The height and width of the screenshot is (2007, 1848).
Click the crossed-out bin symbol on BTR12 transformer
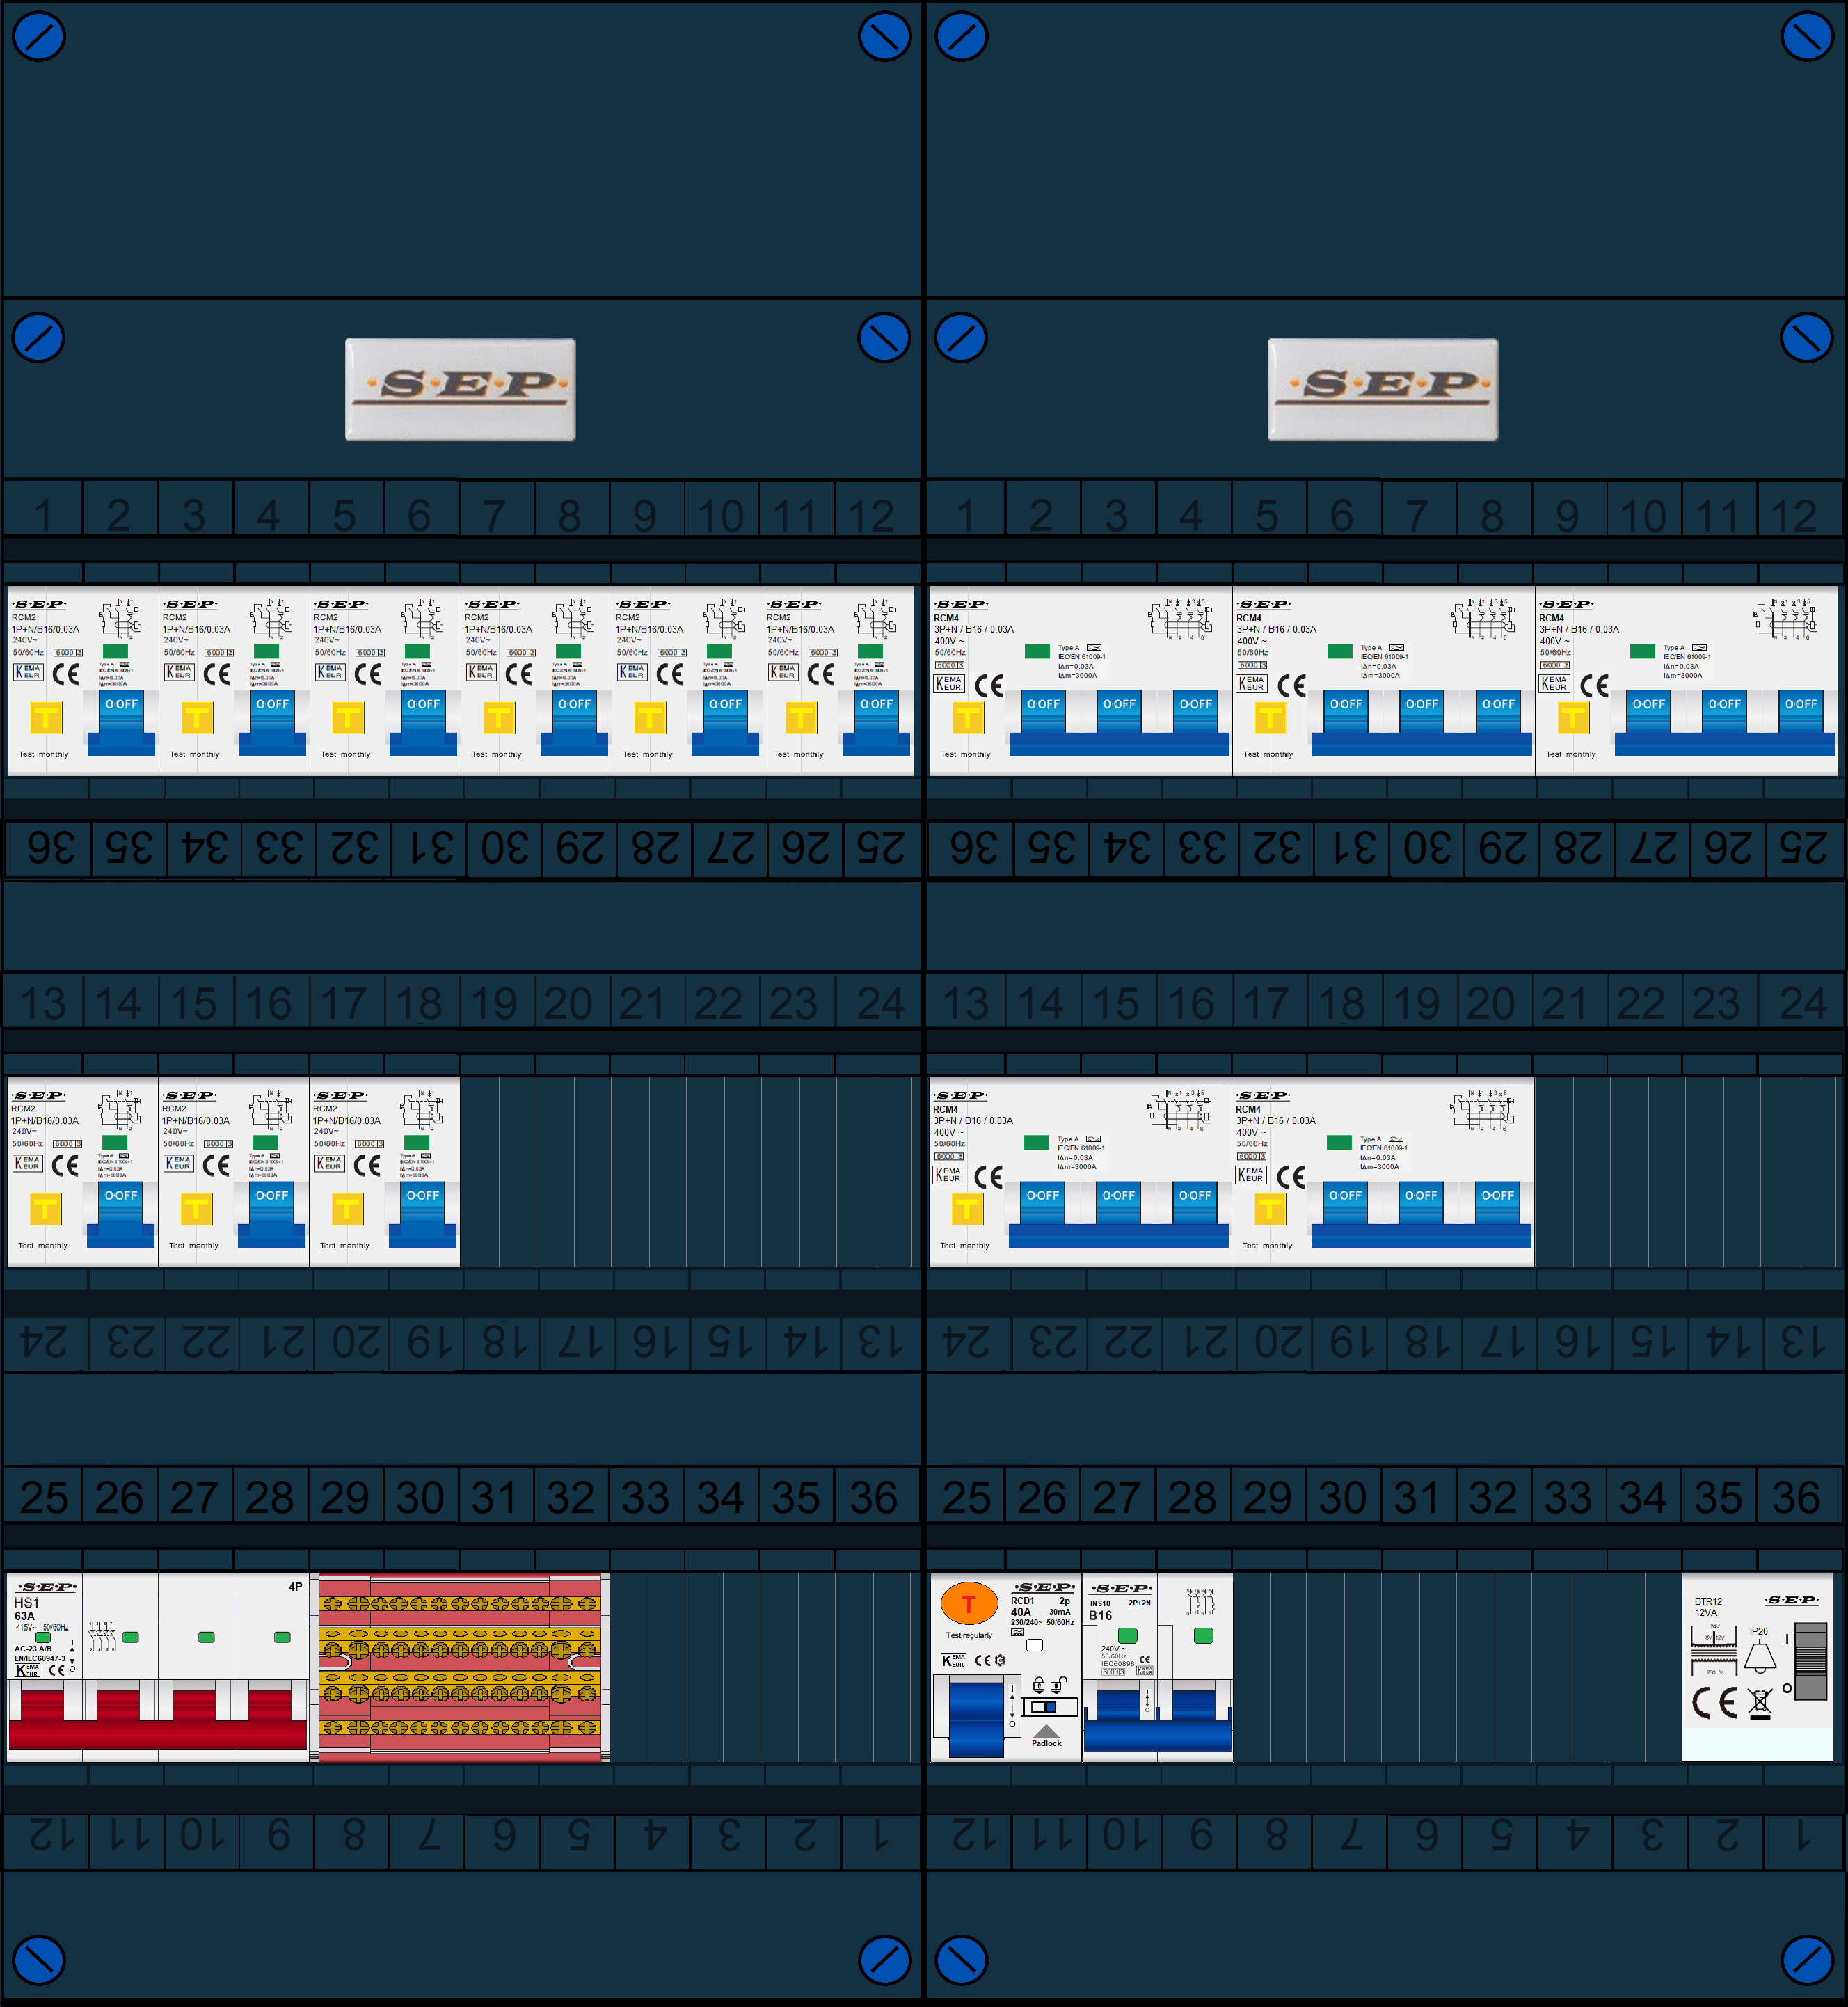(x=1761, y=1703)
